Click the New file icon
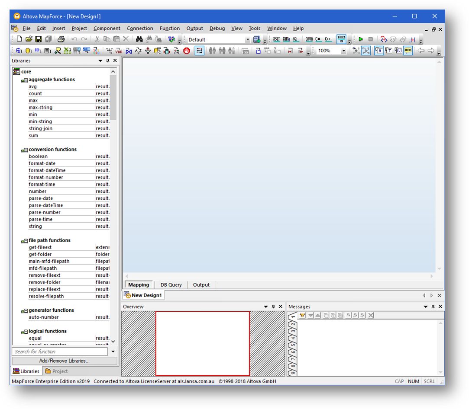The width and height of the screenshot is (469, 409). click(19, 39)
